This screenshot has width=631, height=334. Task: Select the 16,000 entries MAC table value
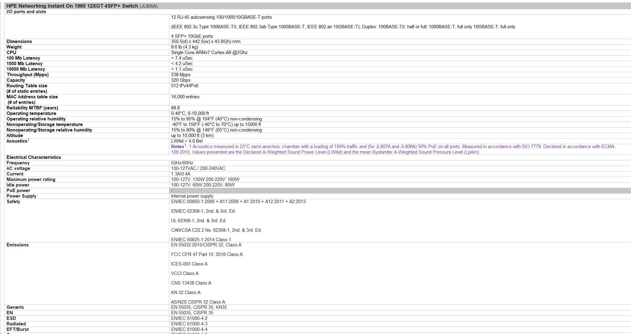[x=185, y=97]
